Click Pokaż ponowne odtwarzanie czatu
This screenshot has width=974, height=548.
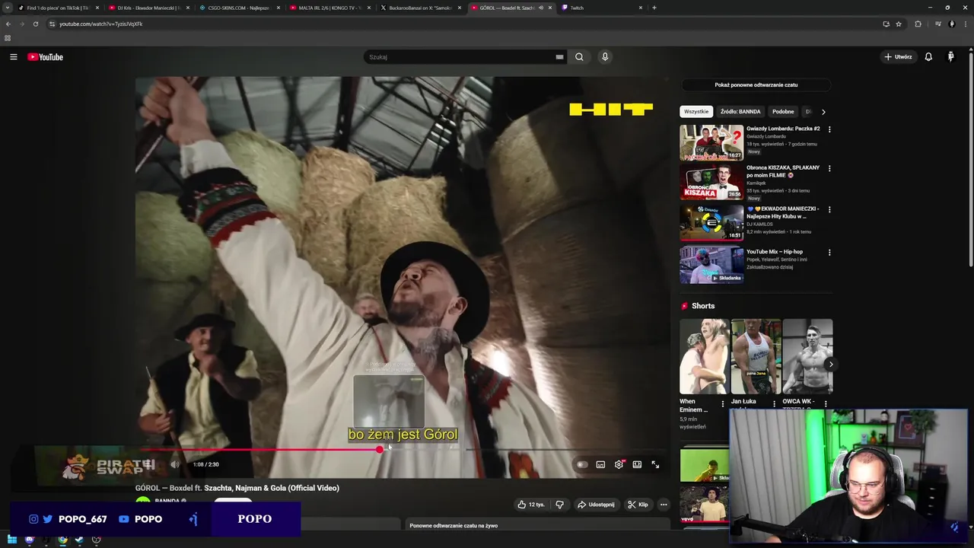[x=756, y=85]
